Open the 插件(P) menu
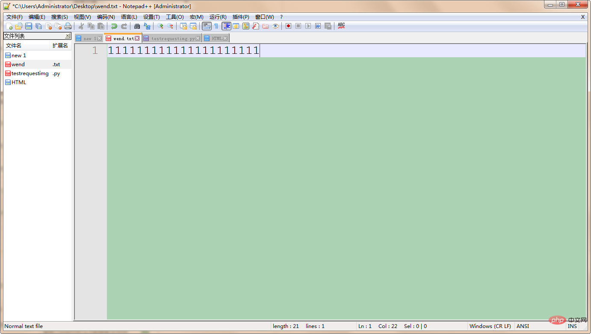This screenshot has width=591, height=334. click(x=241, y=17)
